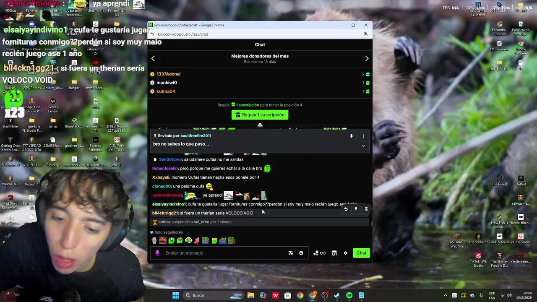The height and width of the screenshot is (302, 537).
Task: Insert the last frog quick emote
Action: pyautogui.click(x=232, y=240)
